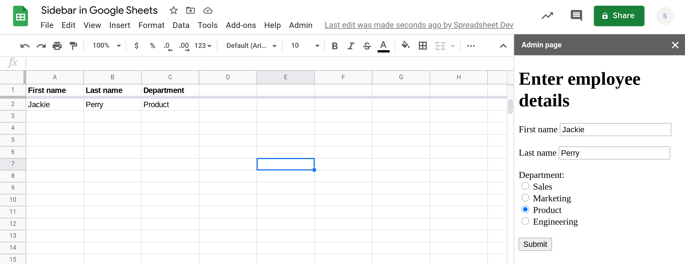Open the Add-ons menu
This screenshot has height=264, width=685.
pos(241,25)
